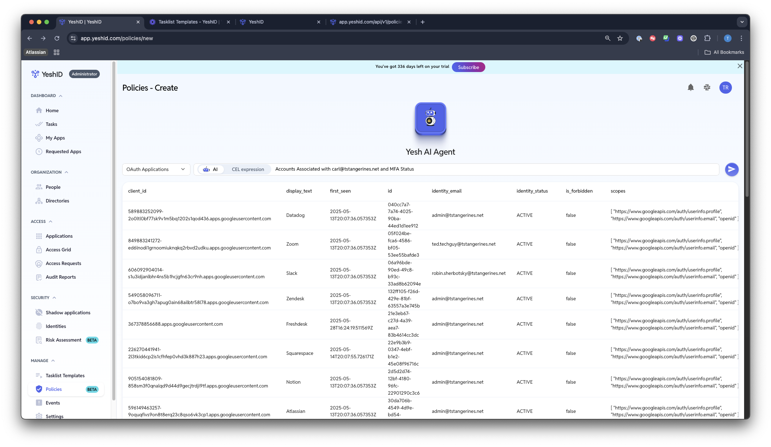Open Requested Apps
Viewport: 771px width, 447px height.
(63, 152)
